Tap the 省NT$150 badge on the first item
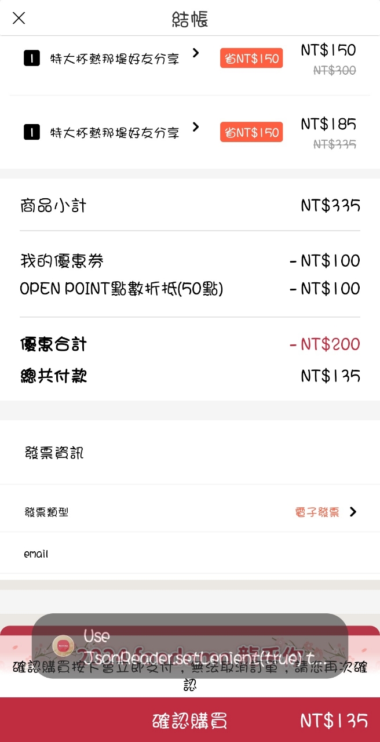This screenshot has width=380, height=742. click(251, 59)
